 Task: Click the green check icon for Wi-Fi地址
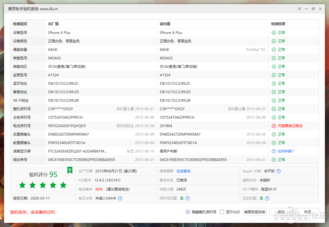pyautogui.click(x=274, y=100)
